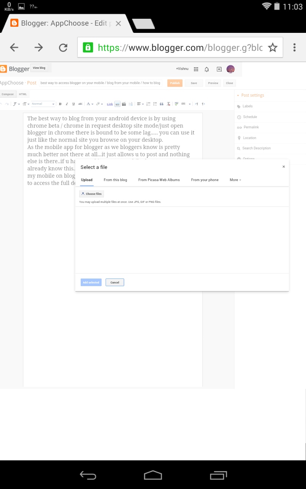Insert a jump break

(130, 104)
